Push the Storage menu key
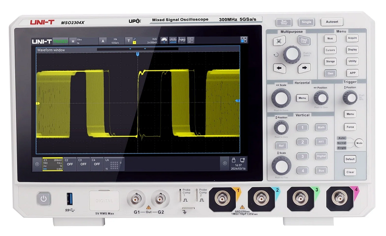Screen dimensions: 386x236 [330, 62]
